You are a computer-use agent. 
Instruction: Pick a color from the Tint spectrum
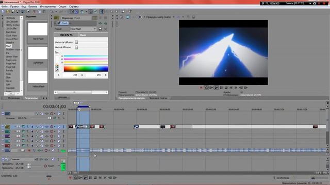coord(86,68)
